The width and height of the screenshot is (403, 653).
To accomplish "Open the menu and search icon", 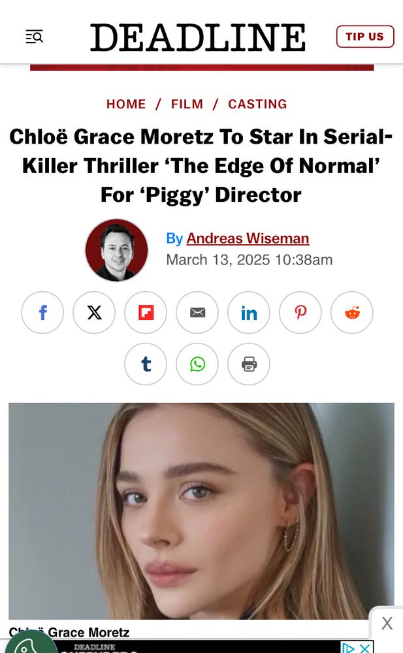I will [34, 37].
